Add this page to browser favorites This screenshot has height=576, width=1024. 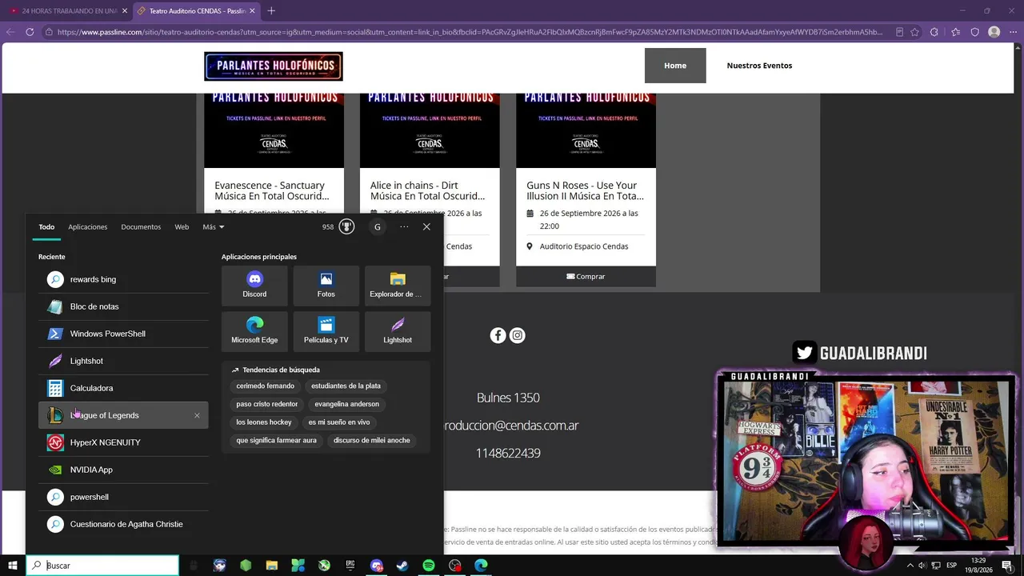[x=914, y=32]
